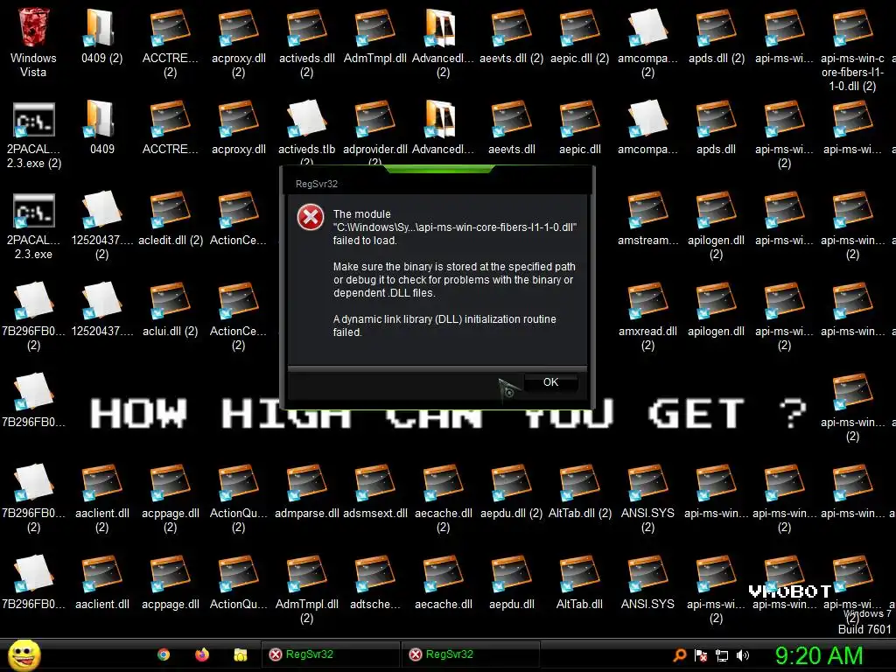Select the adtsche desktop icon

click(x=374, y=582)
